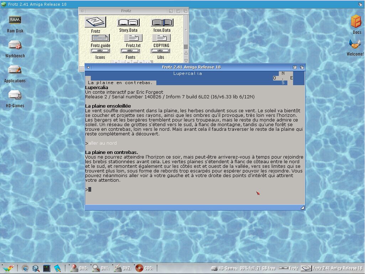Click the CD0: disc button in taskbar
Screen dimensions: 365x274
coord(144,268)
